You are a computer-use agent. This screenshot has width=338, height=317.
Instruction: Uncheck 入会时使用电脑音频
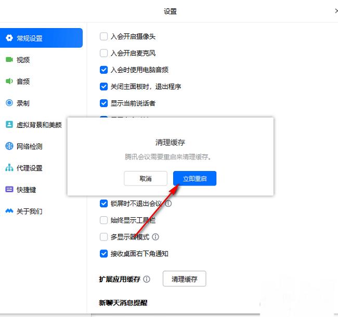pos(103,70)
